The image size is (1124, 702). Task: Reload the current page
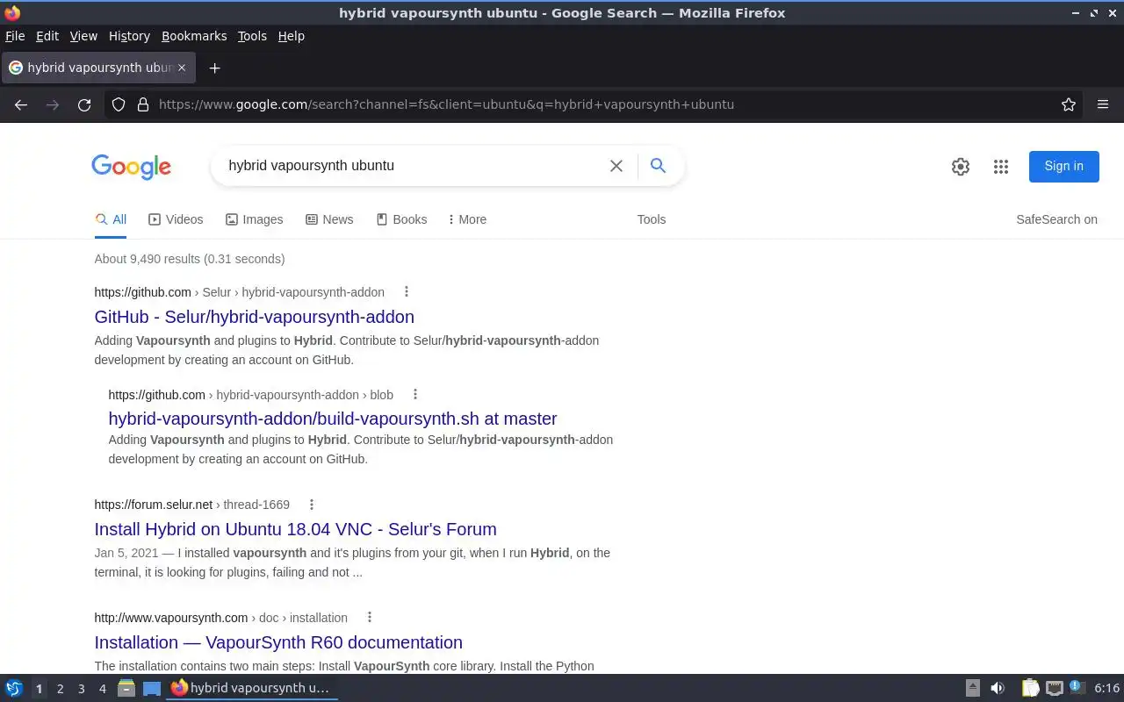pos(84,104)
